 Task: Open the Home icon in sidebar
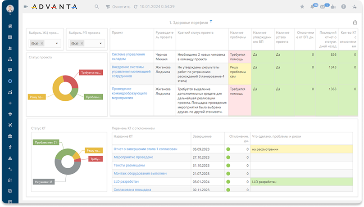coord(10,26)
